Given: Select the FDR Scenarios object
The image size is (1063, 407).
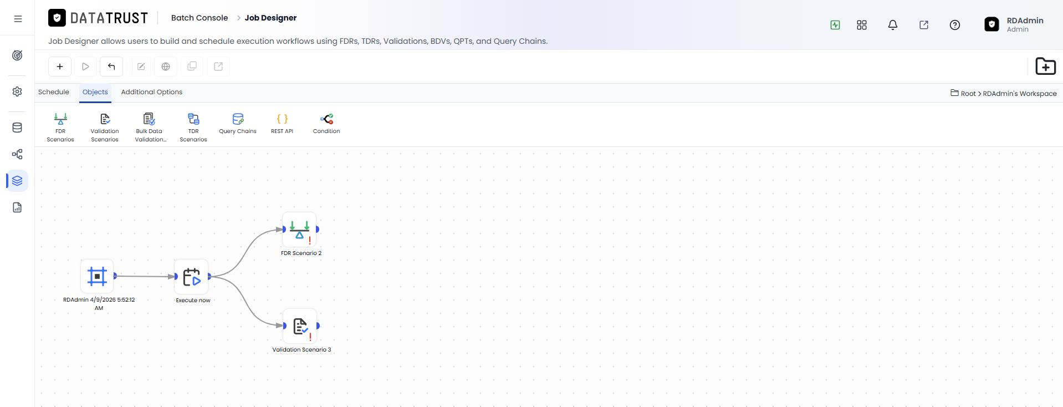Looking at the screenshot, I should [60, 128].
